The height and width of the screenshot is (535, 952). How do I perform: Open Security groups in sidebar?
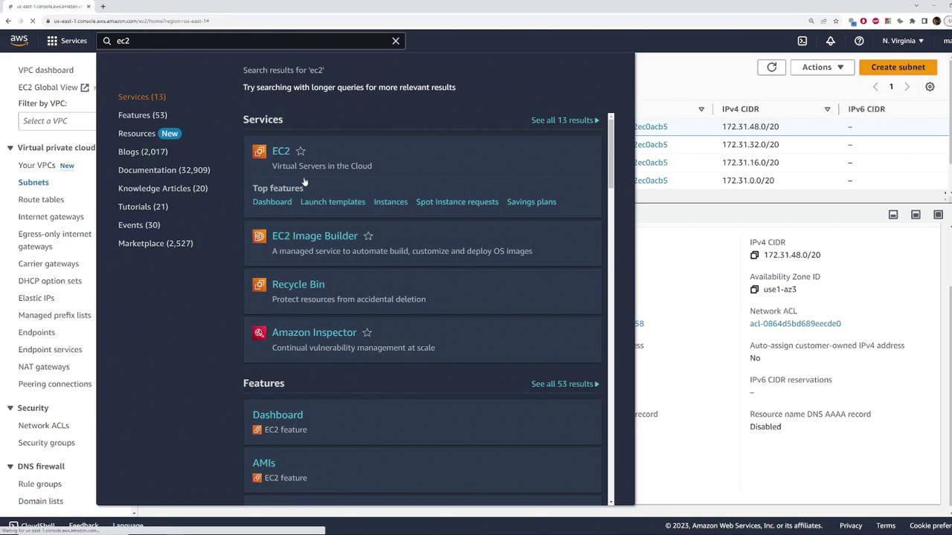(x=46, y=443)
